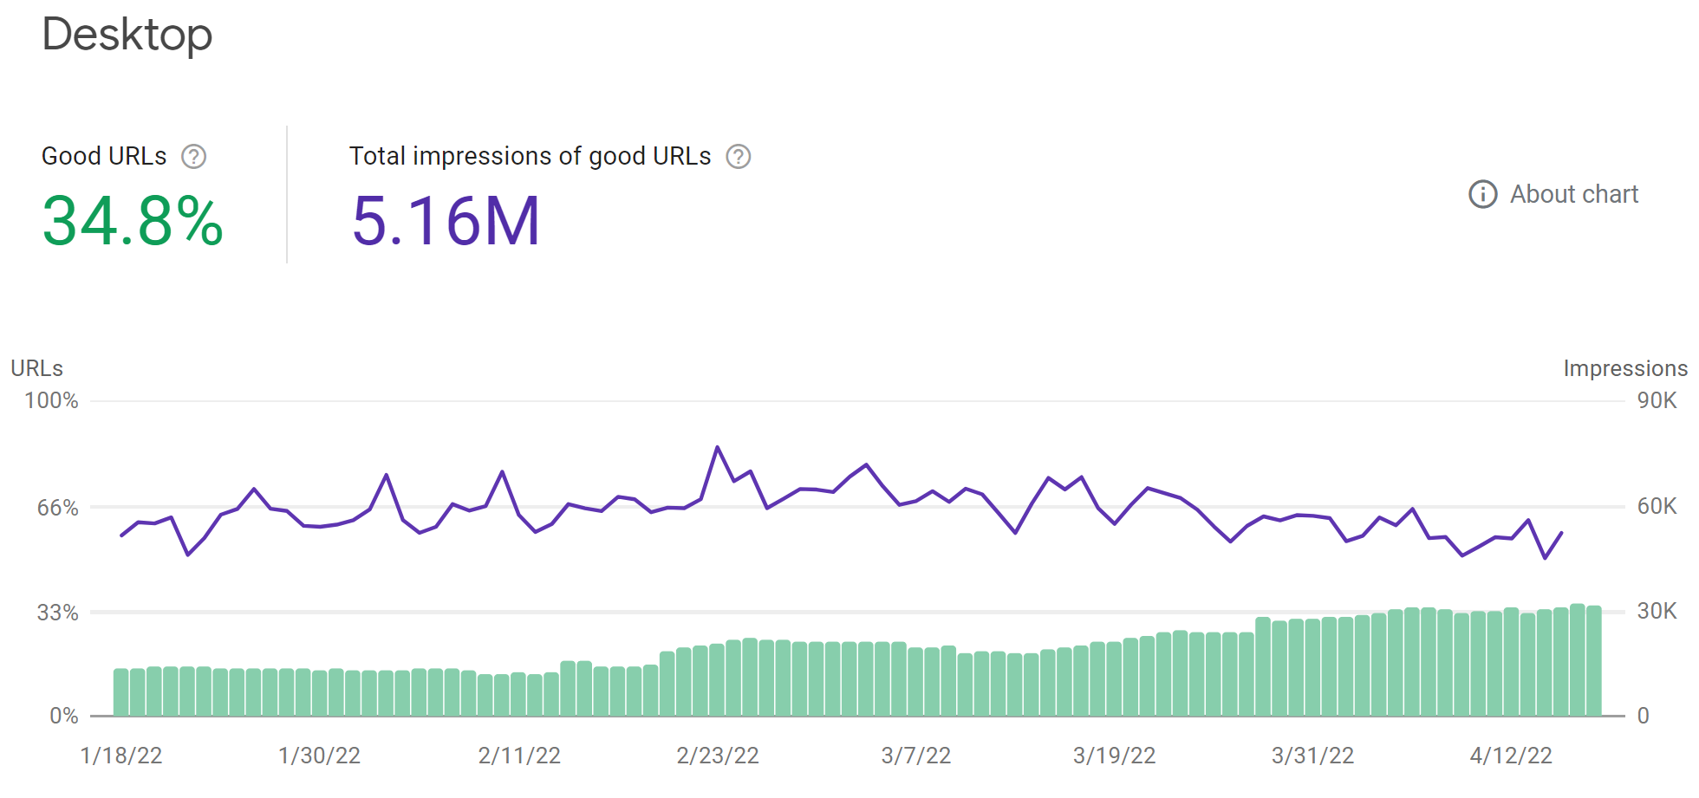1699x798 pixels.
Task: Click the URLs axis title
Action: [36, 368]
